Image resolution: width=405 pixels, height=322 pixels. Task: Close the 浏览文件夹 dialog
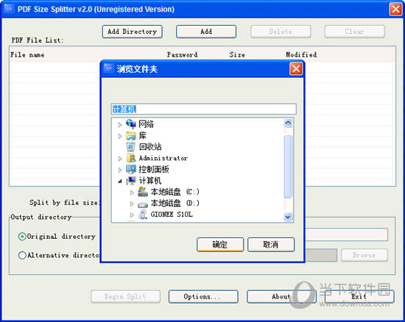[296, 68]
